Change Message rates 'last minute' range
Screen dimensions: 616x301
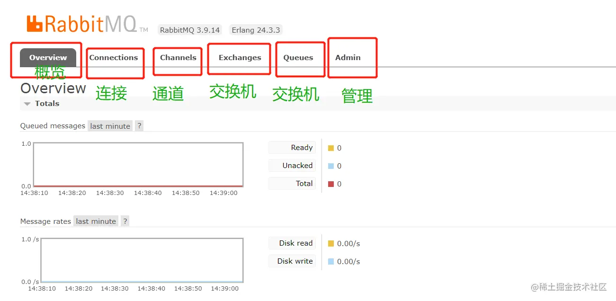96,221
